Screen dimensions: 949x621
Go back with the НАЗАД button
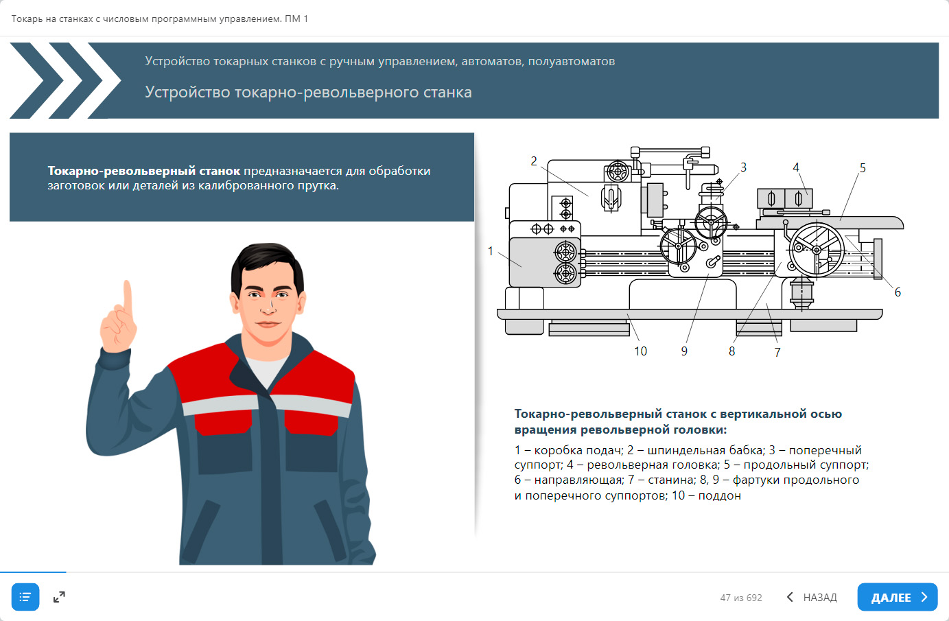click(x=819, y=598)
